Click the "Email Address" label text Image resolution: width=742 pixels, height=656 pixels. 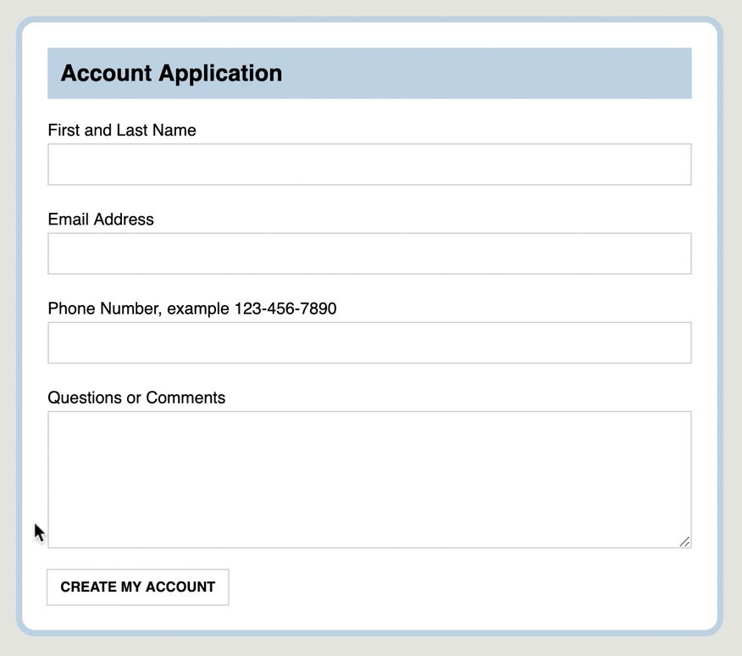101,220
